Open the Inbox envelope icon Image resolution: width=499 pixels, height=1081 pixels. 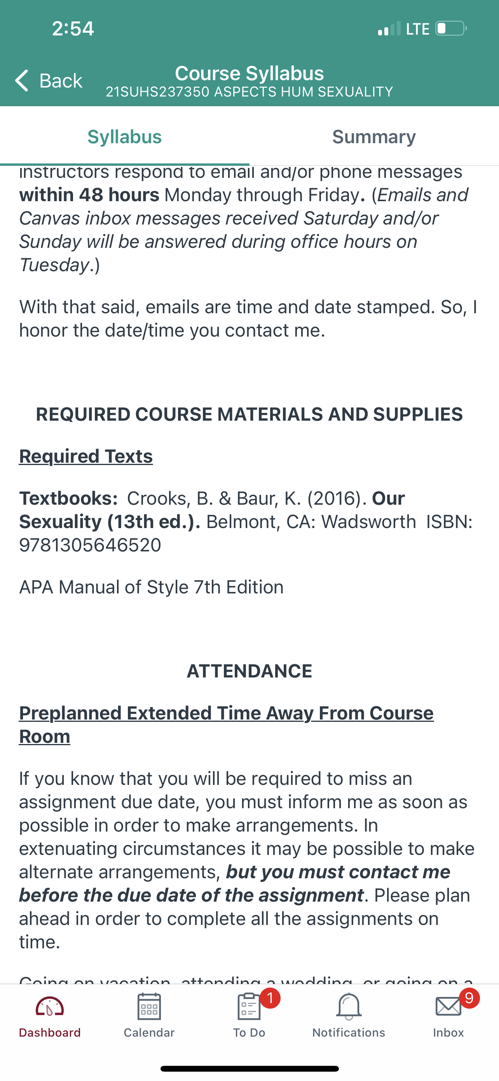[x=448, y=1006]
